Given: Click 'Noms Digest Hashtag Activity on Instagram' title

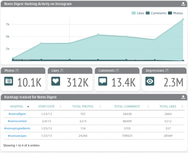Looking at the screenshot, I should (x=38, y=4).
